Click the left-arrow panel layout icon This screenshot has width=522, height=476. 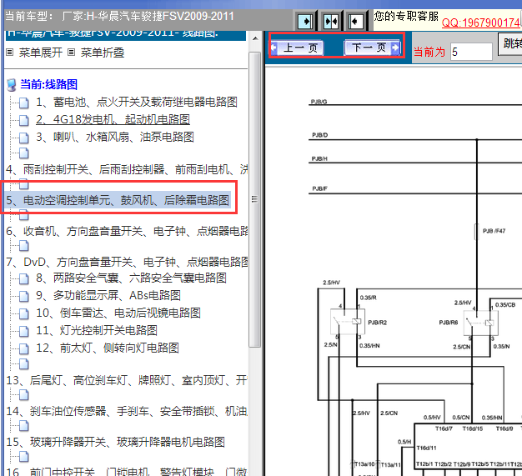click(355, 22)
